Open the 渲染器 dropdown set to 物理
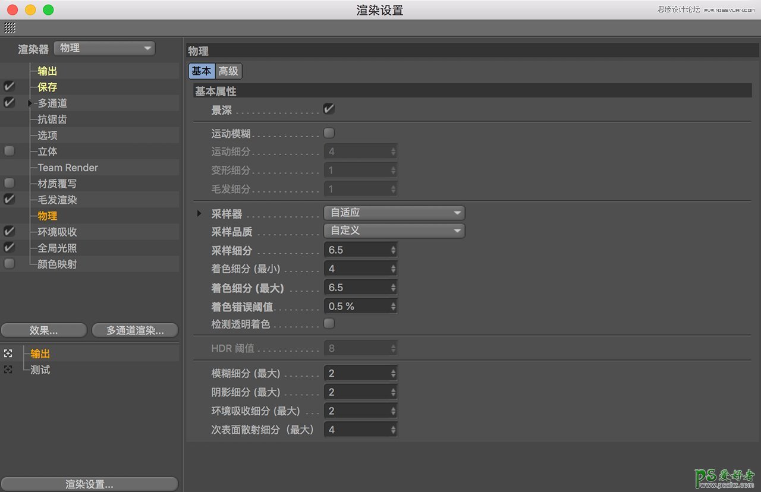The image size is (761, 492). 104,48
